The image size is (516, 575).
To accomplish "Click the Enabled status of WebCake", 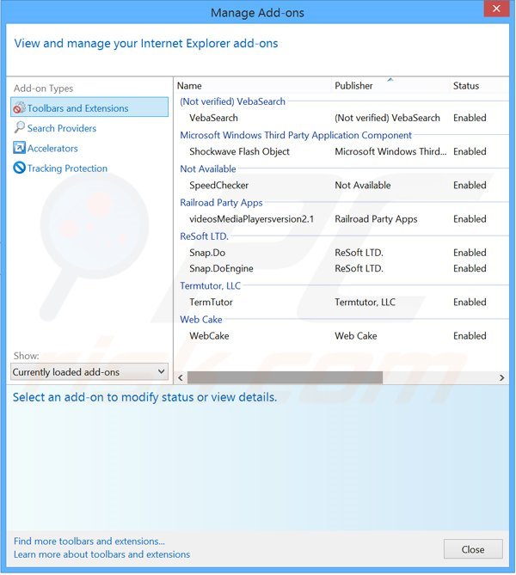I will point(470,336).
